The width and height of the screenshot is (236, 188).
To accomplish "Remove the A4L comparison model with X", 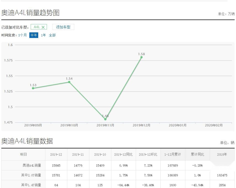I will coord(43,27).
